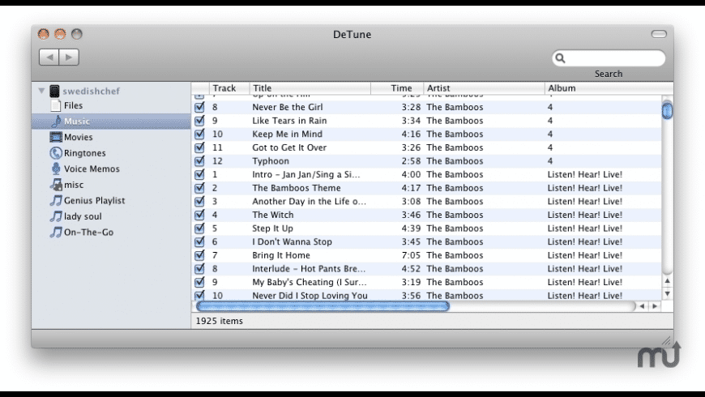Uncheck the Bring It Home checkbox
The image size is (705, 397).
click(199, 255)
